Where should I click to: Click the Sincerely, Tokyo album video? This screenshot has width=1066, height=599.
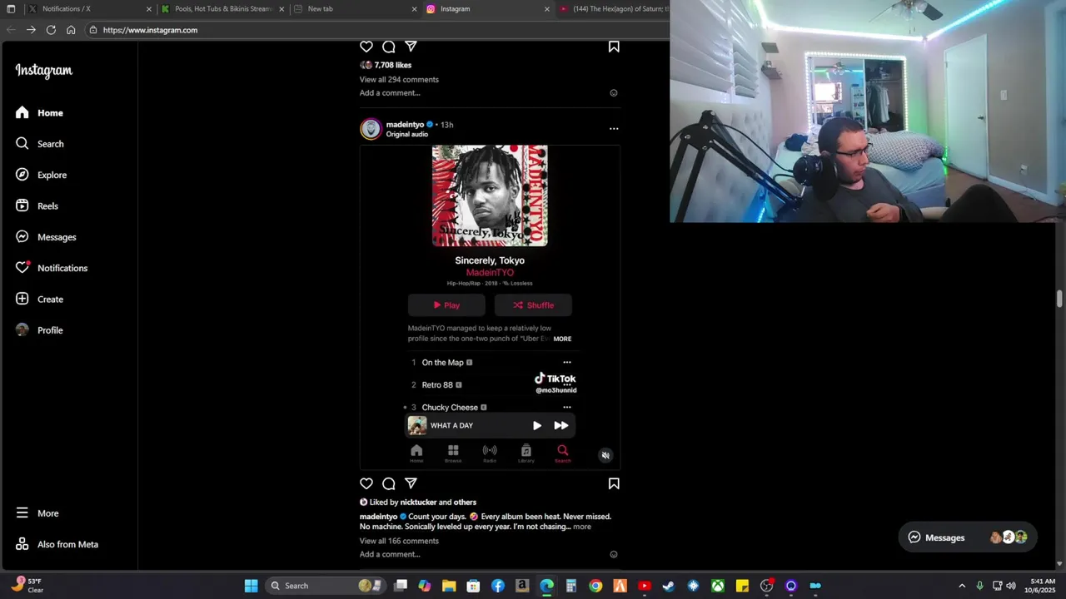click(490, 308)
